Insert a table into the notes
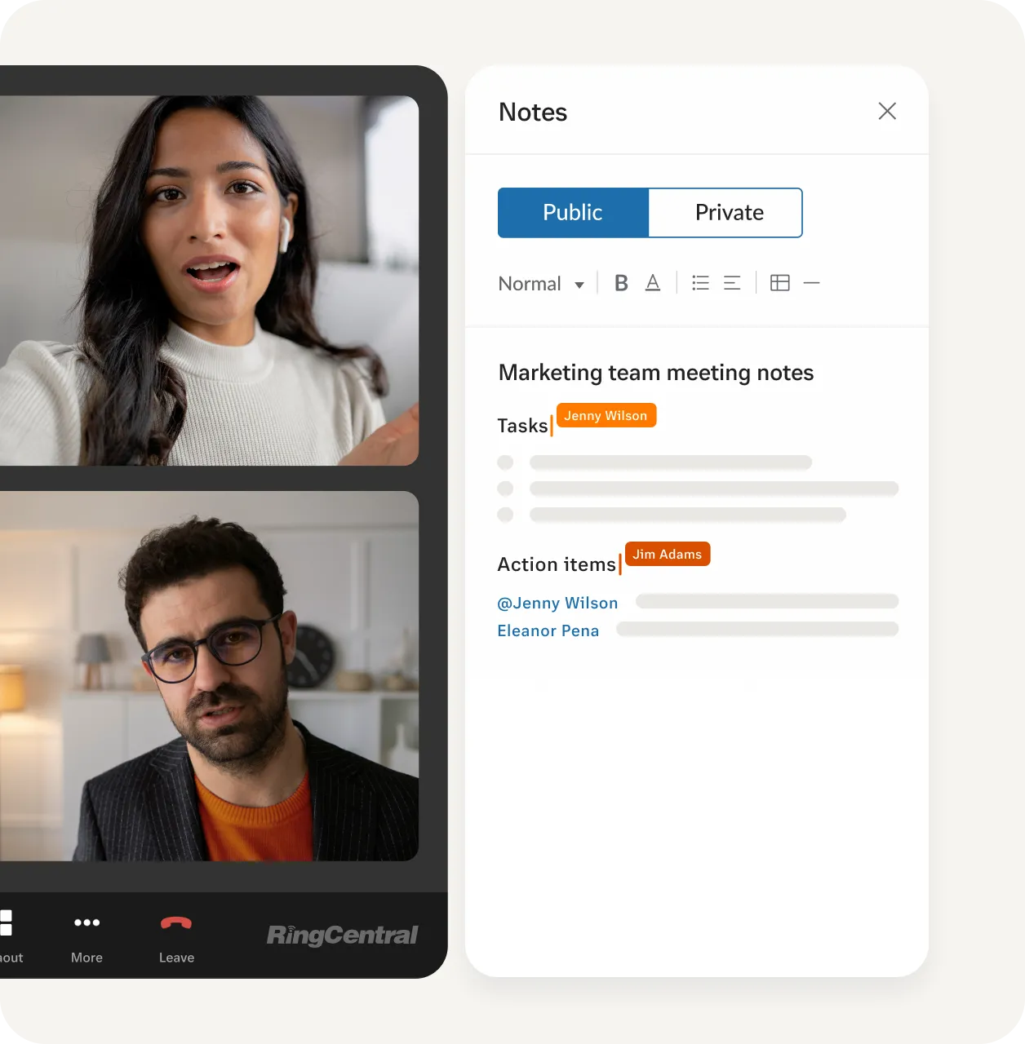Screen dimensions: 1025x1044 point(780,282)
